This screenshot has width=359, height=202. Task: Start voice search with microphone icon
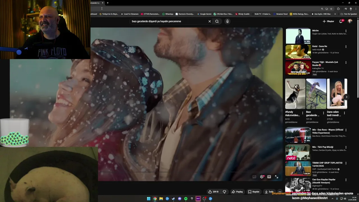point(227,21)
